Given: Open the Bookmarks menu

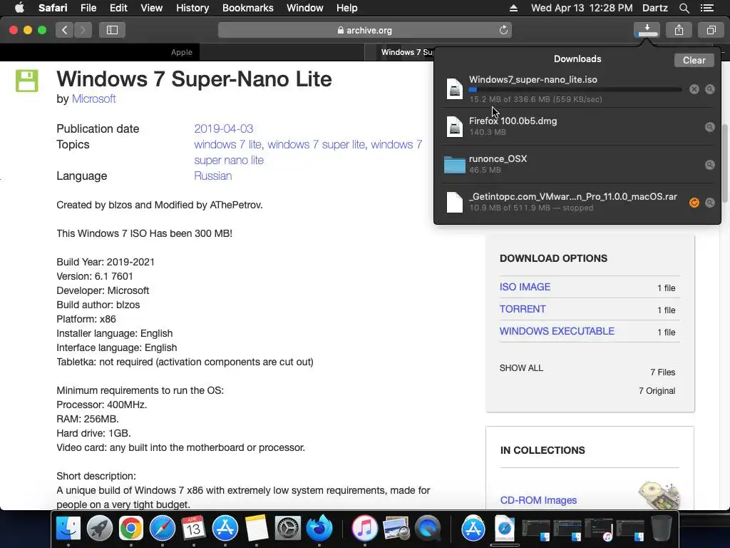Looking at the screenshot, I should click(x=247, y=8).
